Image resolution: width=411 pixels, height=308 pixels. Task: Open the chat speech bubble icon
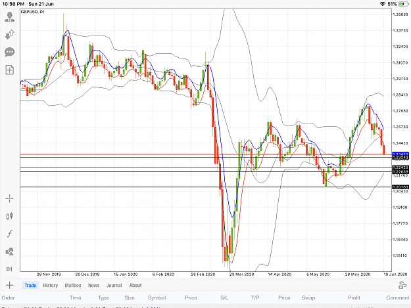coord(10,52)
